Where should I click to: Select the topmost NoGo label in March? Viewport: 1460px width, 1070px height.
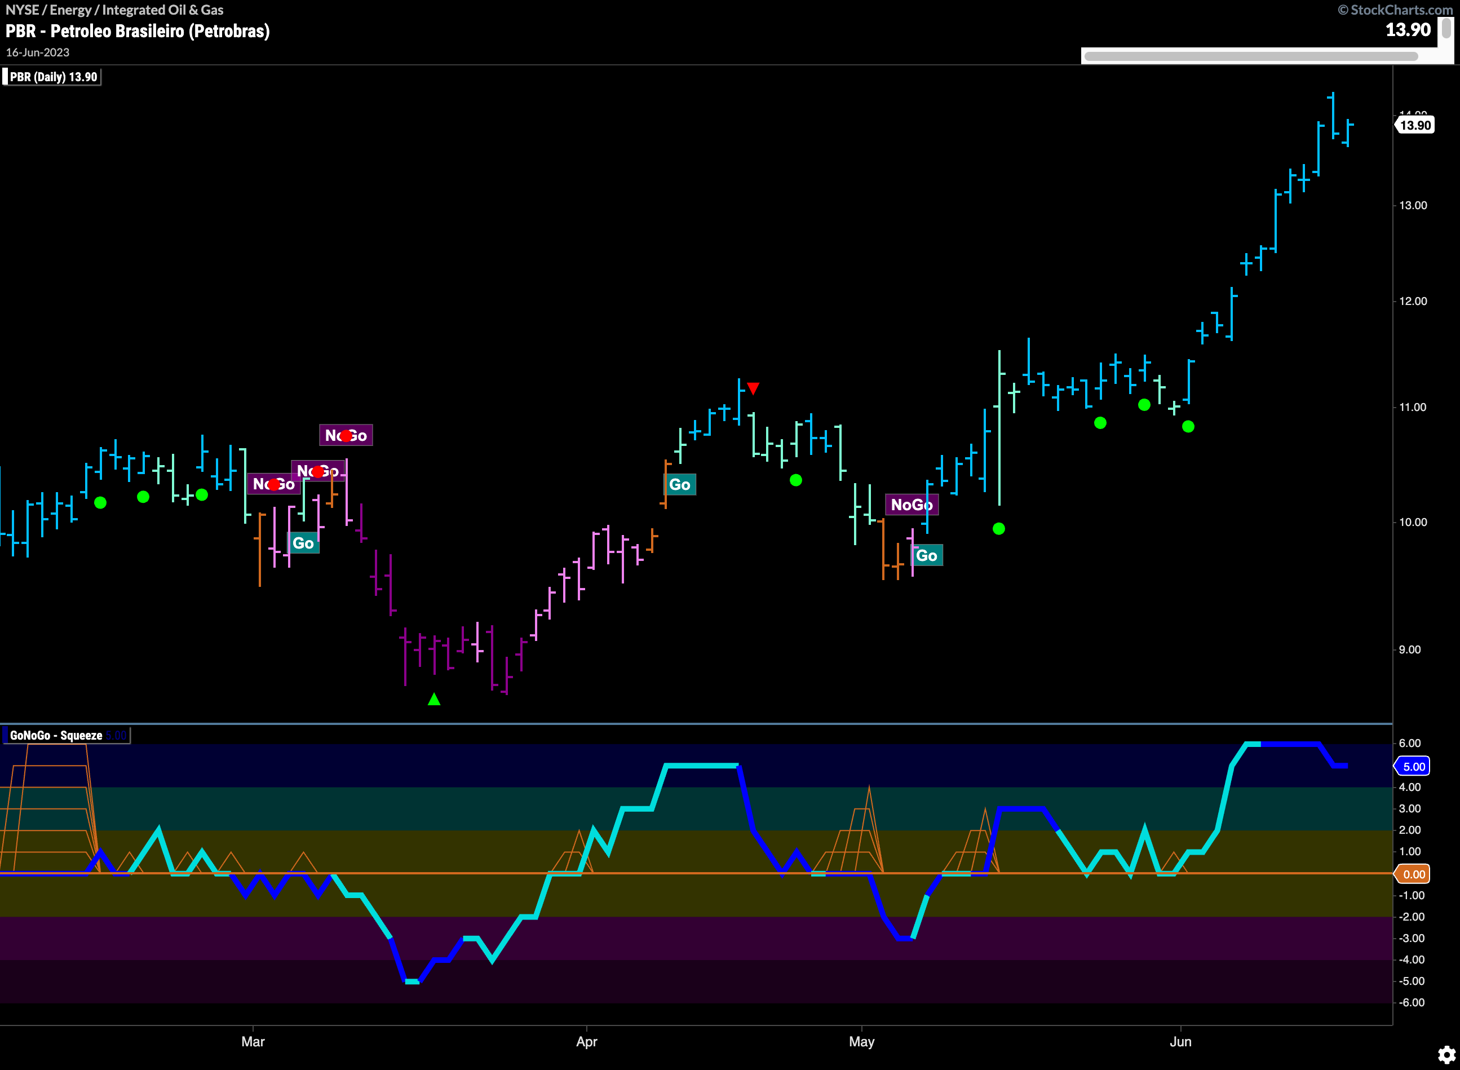click(346, 435)
